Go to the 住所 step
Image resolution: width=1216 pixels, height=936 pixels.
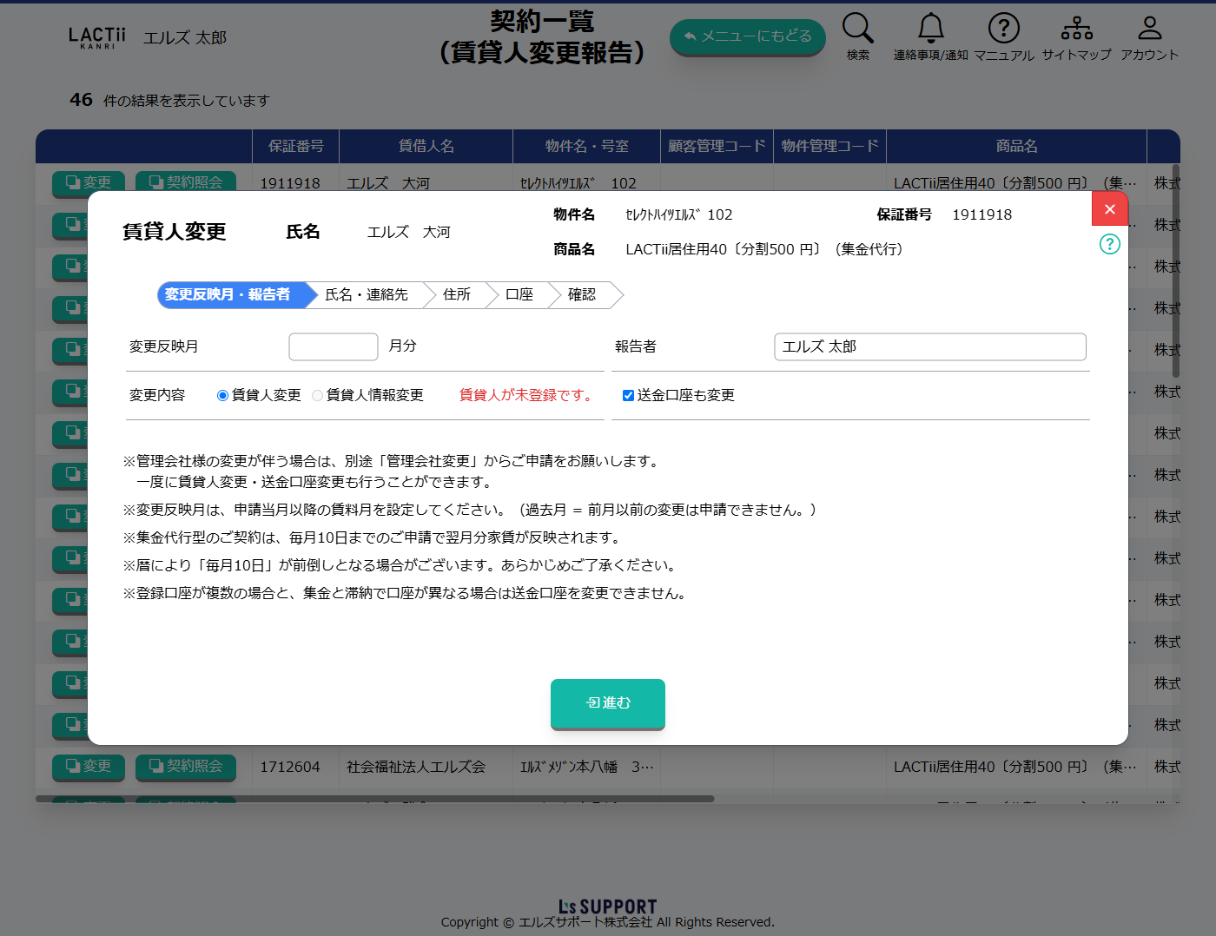456,295
